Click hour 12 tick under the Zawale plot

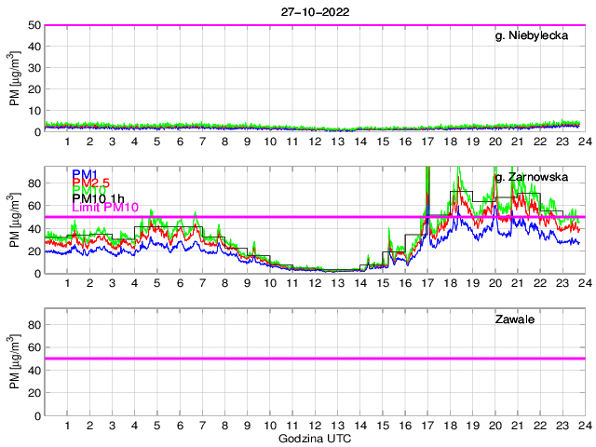click(x=314, y=426)
